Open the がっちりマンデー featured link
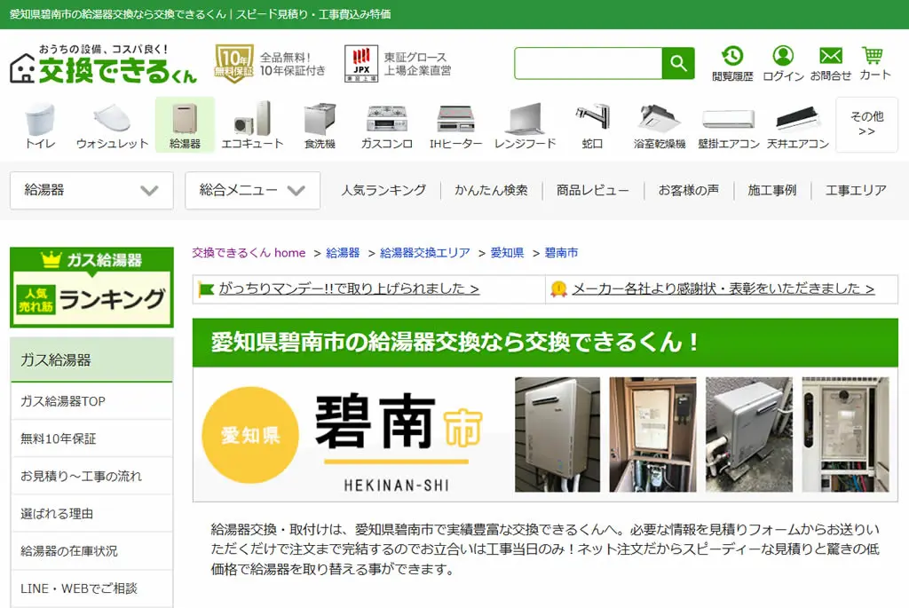Viewport: 909px width, 608px height. tap(348, 288)
